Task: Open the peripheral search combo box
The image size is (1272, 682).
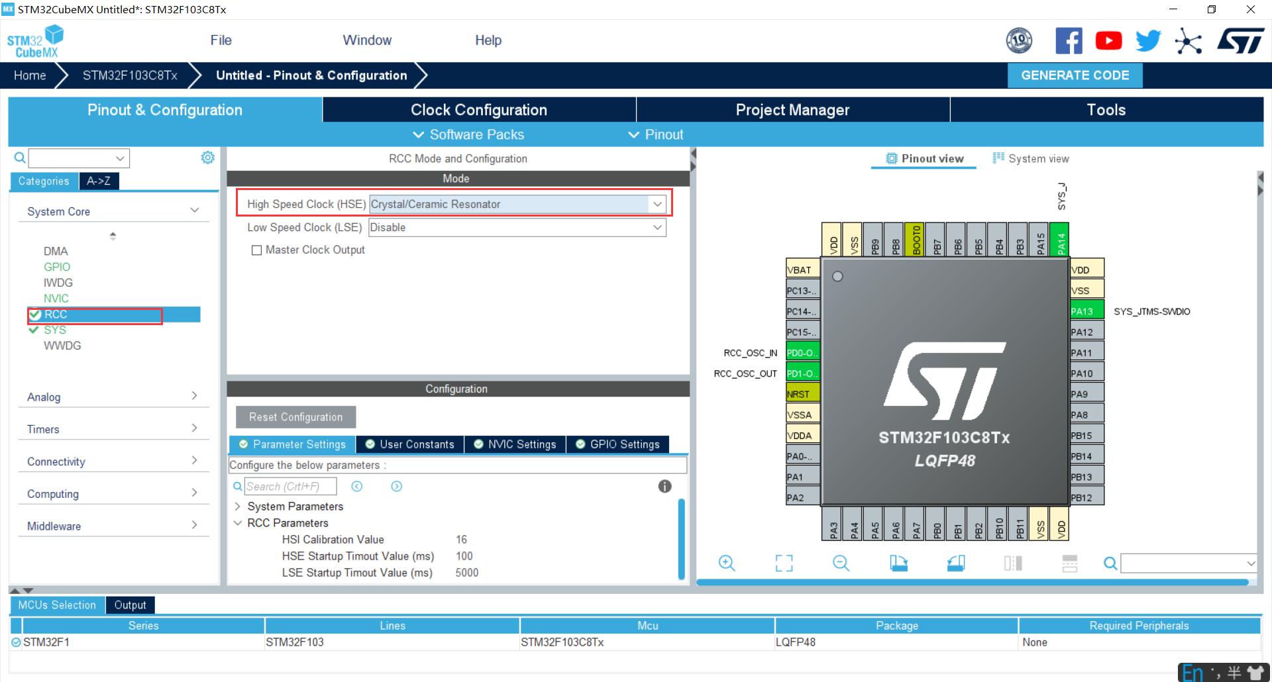Action: pyautogui.click(x=79, y=158)
